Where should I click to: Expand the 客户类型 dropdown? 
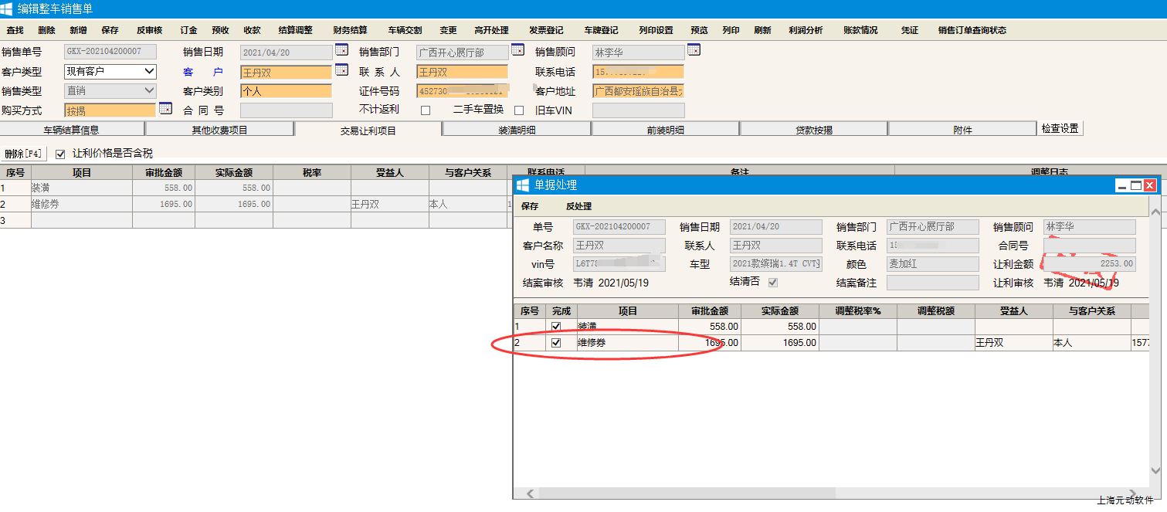click(x=149, y=72)
